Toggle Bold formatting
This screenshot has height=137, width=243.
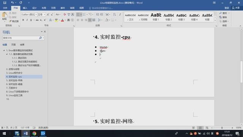tap(23, 20)
